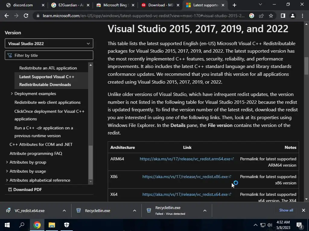Open the Chrome profile menu
Image resolution: width=309 pixels, height=231 pixels.
(x=293, y=16)
